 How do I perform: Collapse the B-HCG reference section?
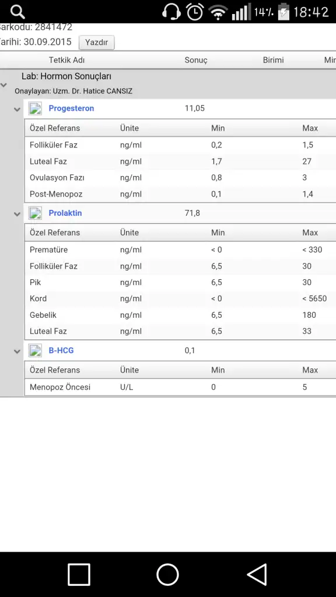[17, 352]
